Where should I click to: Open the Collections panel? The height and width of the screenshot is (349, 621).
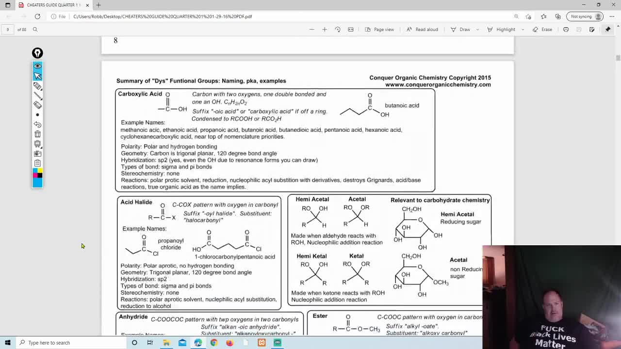[558, 16]
